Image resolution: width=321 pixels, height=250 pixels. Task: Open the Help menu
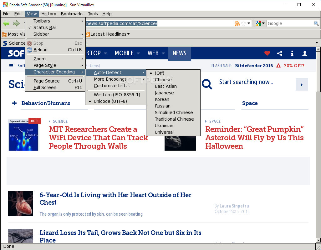(107, 14)
